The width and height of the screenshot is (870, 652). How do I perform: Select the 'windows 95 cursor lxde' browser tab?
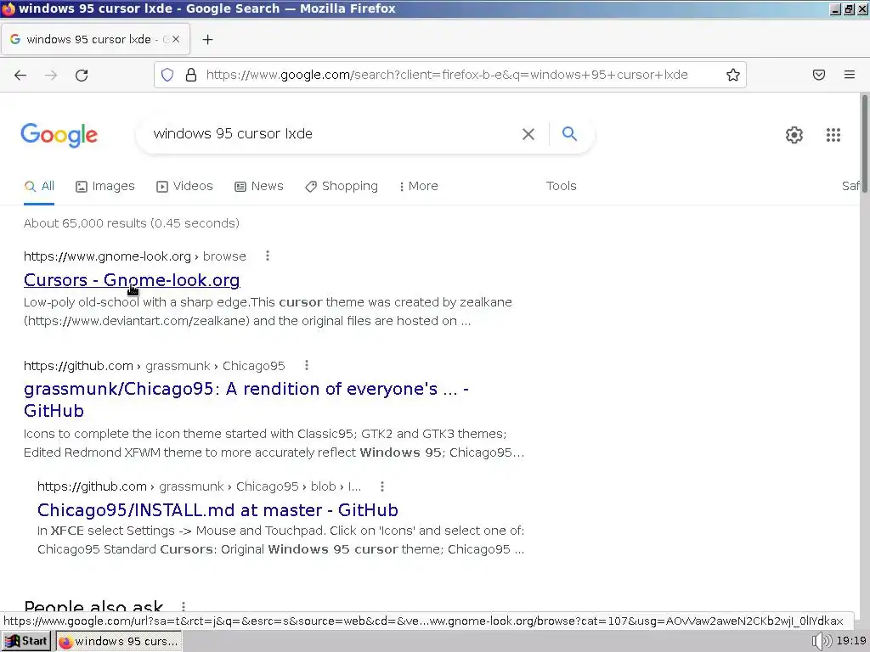[x=95, y=39]
